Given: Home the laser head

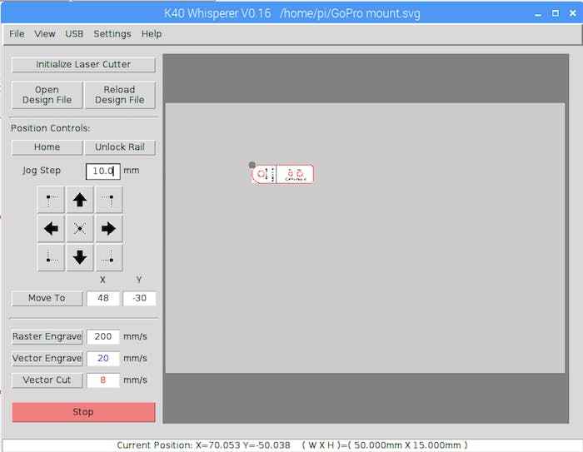Looking at the screenshot, I should pos(47,147).
